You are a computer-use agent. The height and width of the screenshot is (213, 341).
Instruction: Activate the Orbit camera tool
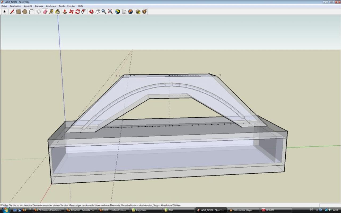pyautogui.click(x=91, y=12)
